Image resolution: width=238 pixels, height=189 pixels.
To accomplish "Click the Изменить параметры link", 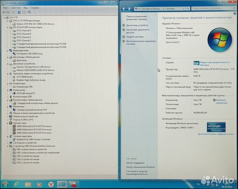I will pos(221,101).
